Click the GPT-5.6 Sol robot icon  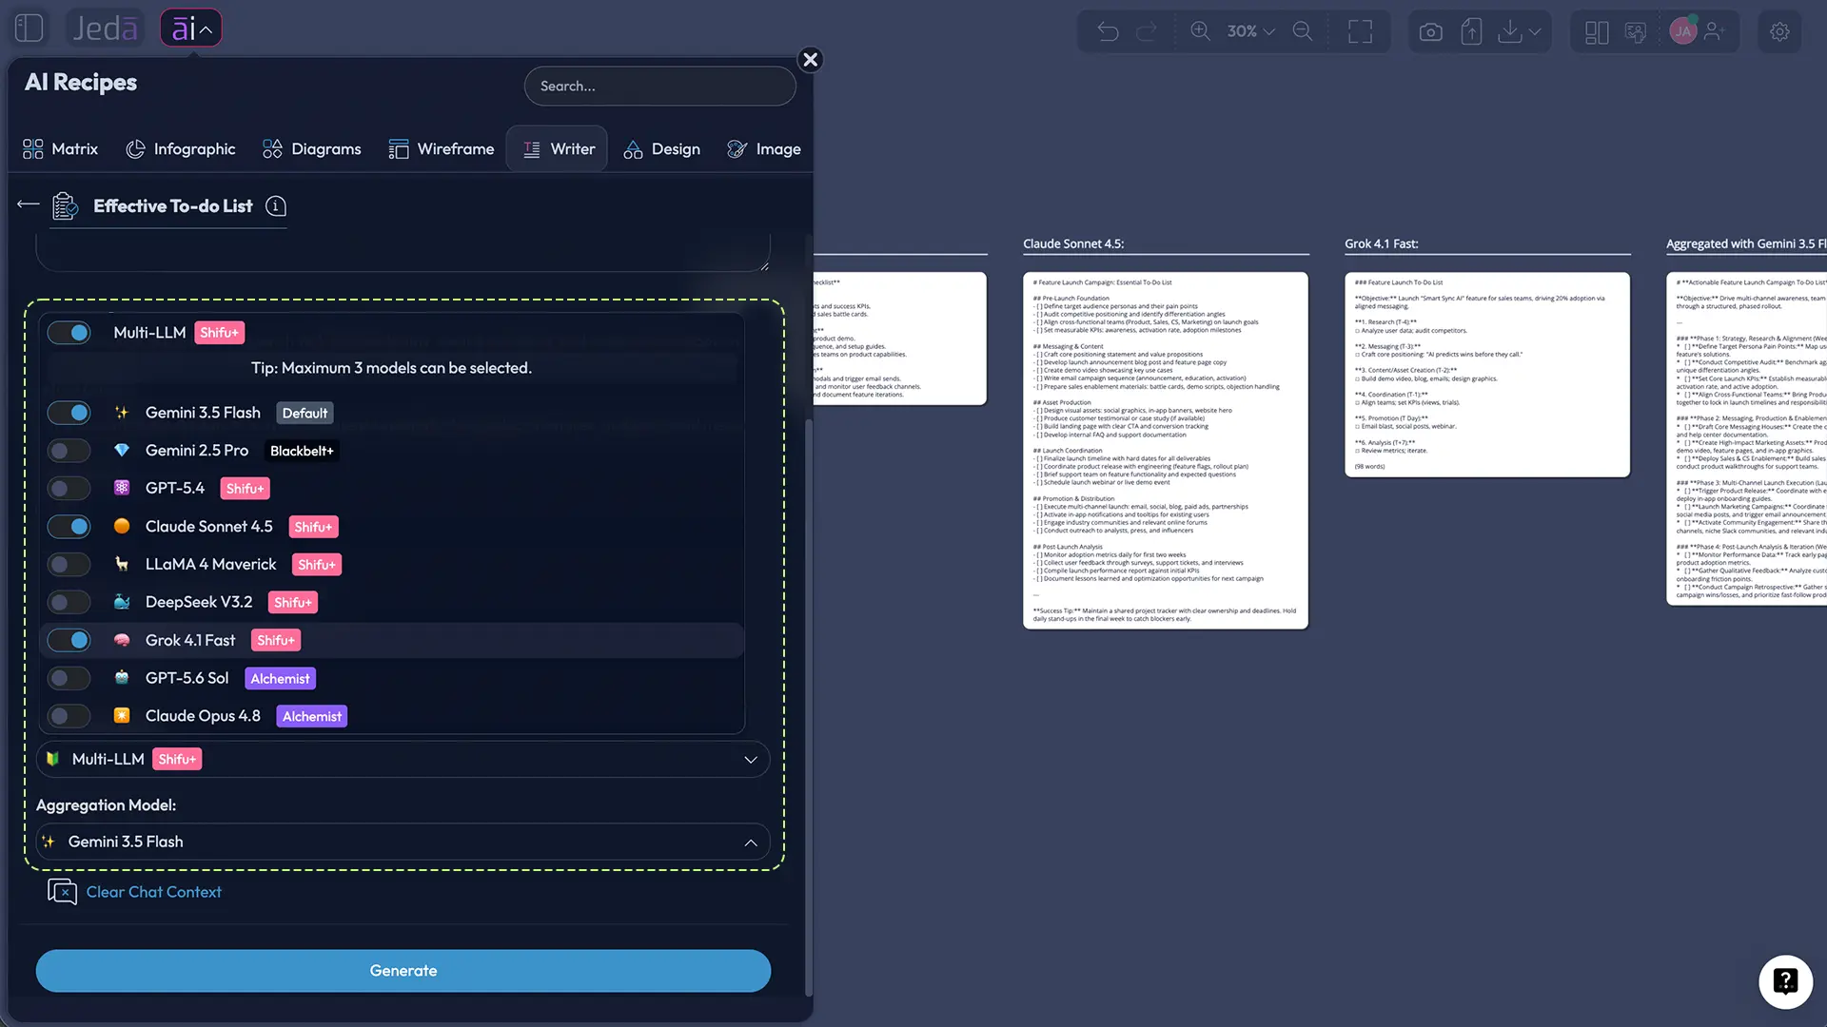pos(122,678)
